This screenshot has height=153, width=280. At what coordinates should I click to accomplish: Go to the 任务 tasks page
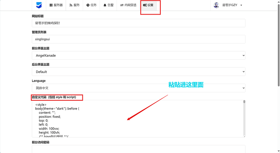[x=91, y=5]
